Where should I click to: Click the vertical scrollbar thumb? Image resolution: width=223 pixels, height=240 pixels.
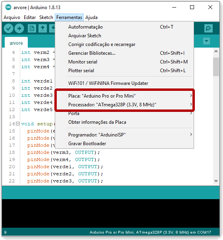point(216,67)
